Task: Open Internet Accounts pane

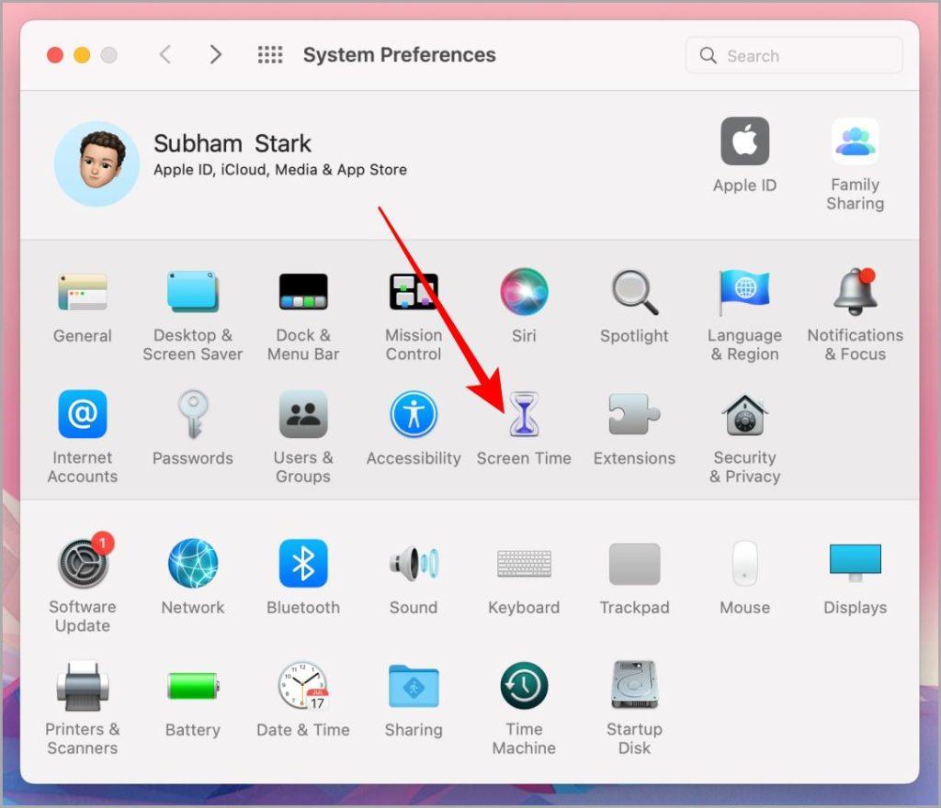Action: click(82, 413)
